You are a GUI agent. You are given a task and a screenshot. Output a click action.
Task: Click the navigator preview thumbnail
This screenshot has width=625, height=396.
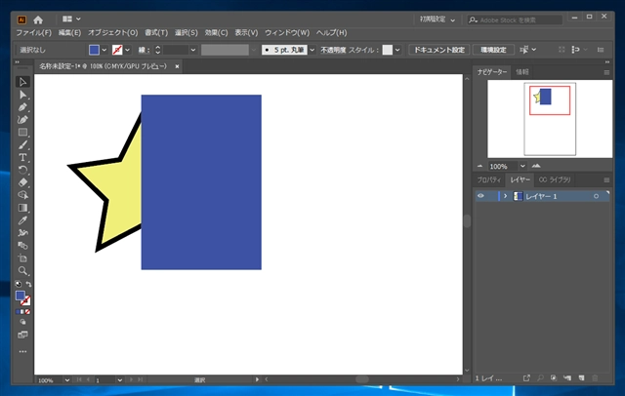pos(550,119)
